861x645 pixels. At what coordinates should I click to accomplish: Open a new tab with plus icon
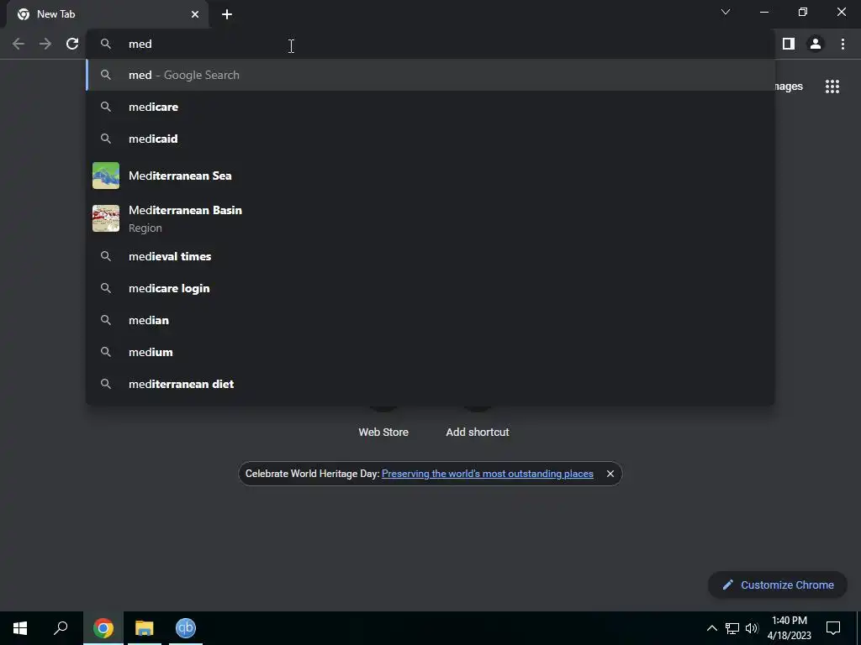click(x=227, y=14)
